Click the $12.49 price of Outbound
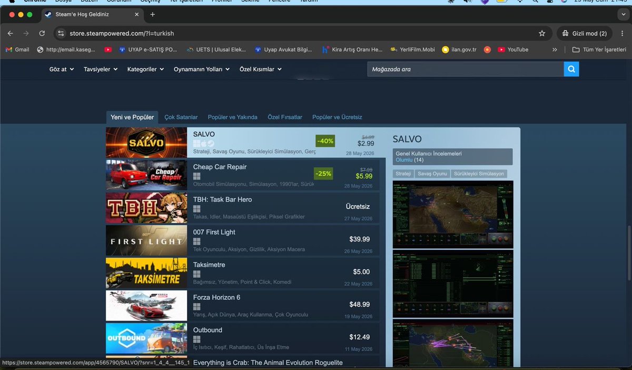 359,337
